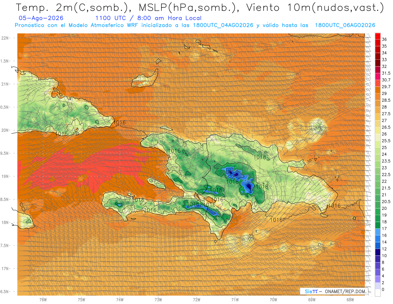Click the '30.7' legend value
Viewport: 393px width, 304px height.
tap(386, 80)
